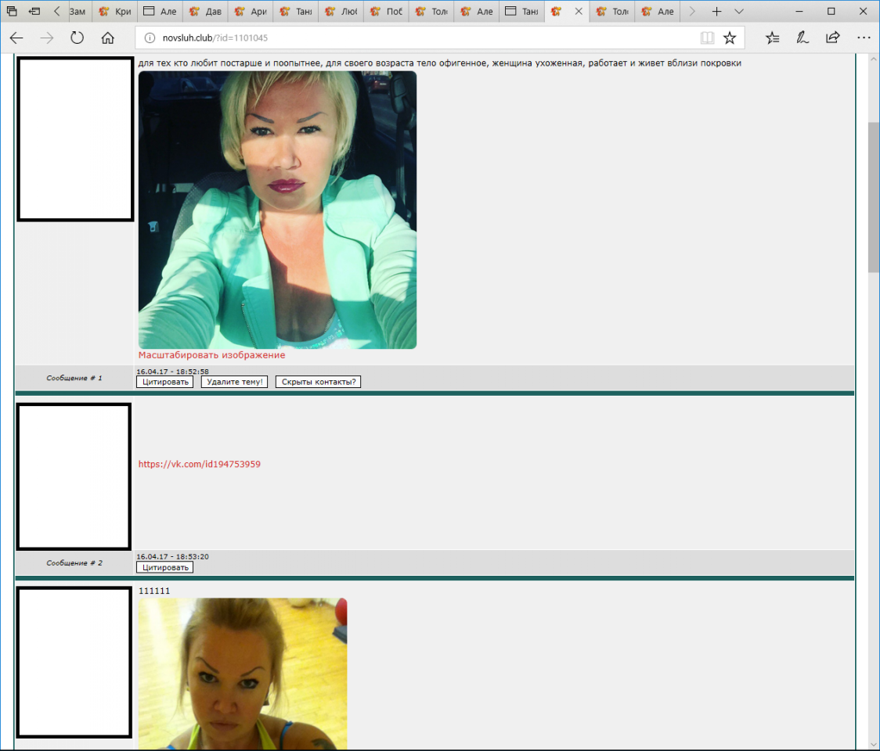The image size is (880, 751).
Task: Switch to the 'Дав' tab
Action: pos(206,12)
